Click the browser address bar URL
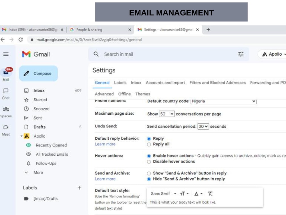Viewport: 286px width, 215px height. pyautogui.click(x=89, y=40)
